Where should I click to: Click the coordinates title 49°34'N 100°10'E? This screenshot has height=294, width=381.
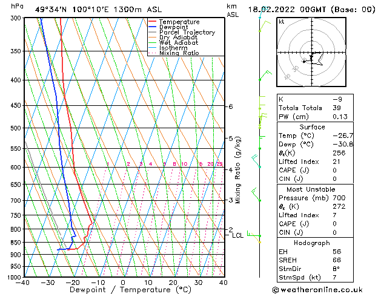(72, 10)
